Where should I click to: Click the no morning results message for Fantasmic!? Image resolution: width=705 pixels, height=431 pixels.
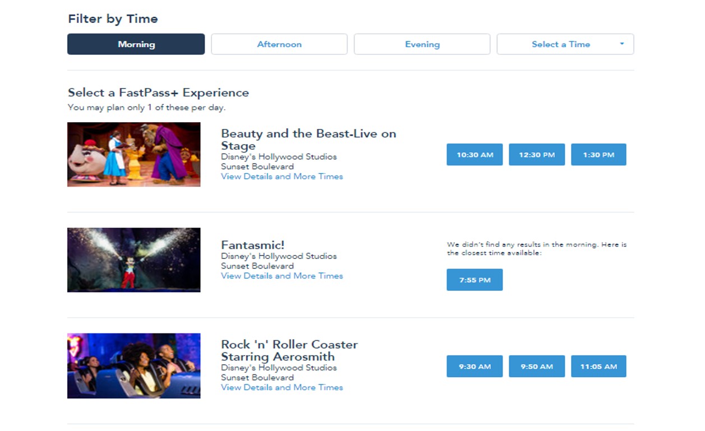(x=537, y=248)
